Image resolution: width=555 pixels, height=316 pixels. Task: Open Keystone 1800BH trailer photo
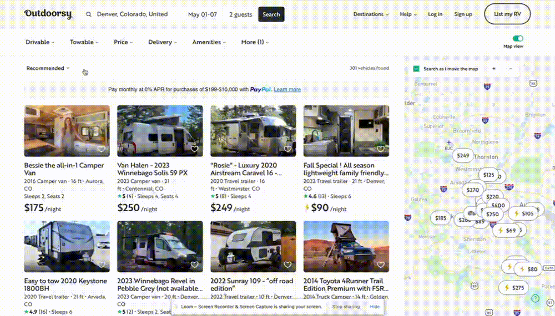(x=67, y=246)
